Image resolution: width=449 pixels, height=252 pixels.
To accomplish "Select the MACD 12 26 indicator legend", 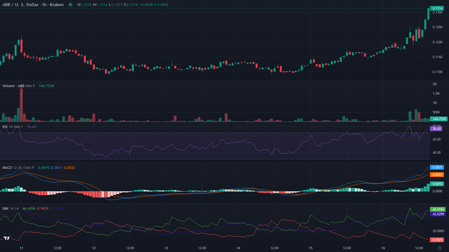I will pos(19,168).
